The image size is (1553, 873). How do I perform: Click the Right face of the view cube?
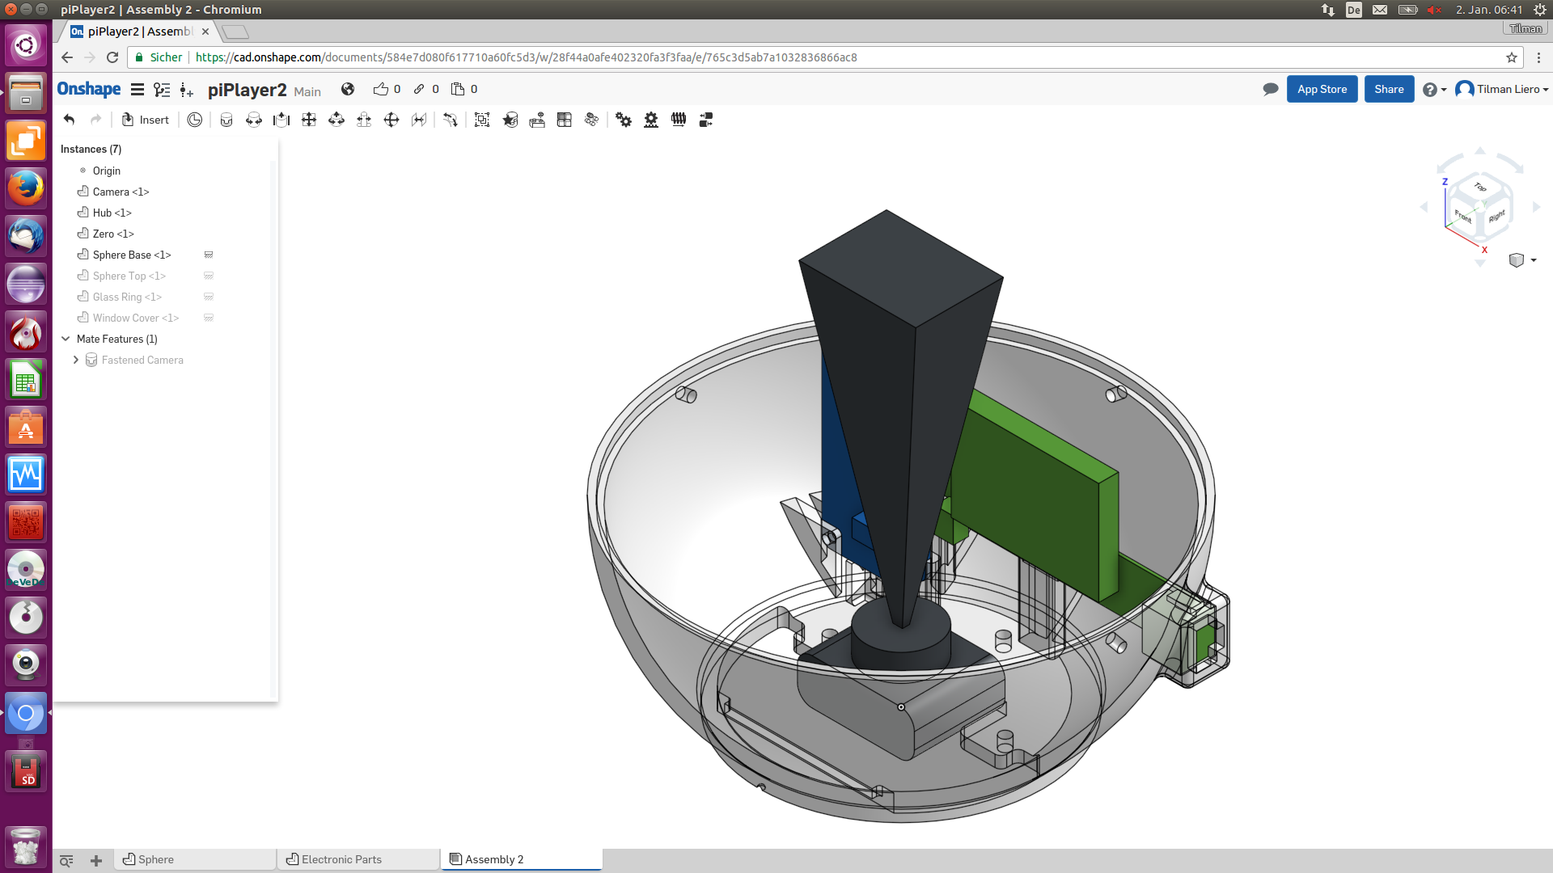click(1496, 216)
